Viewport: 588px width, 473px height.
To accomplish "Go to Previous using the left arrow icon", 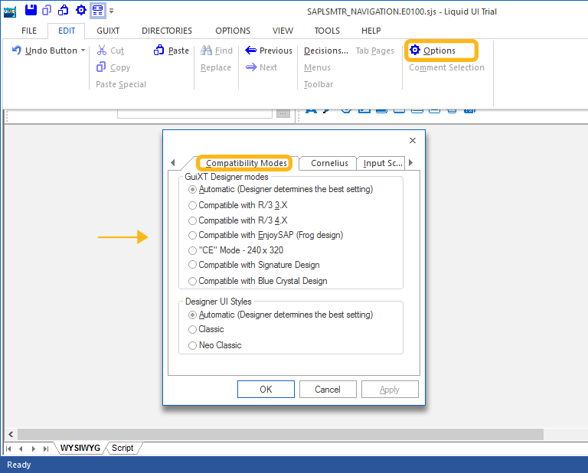I will (250, 51).
